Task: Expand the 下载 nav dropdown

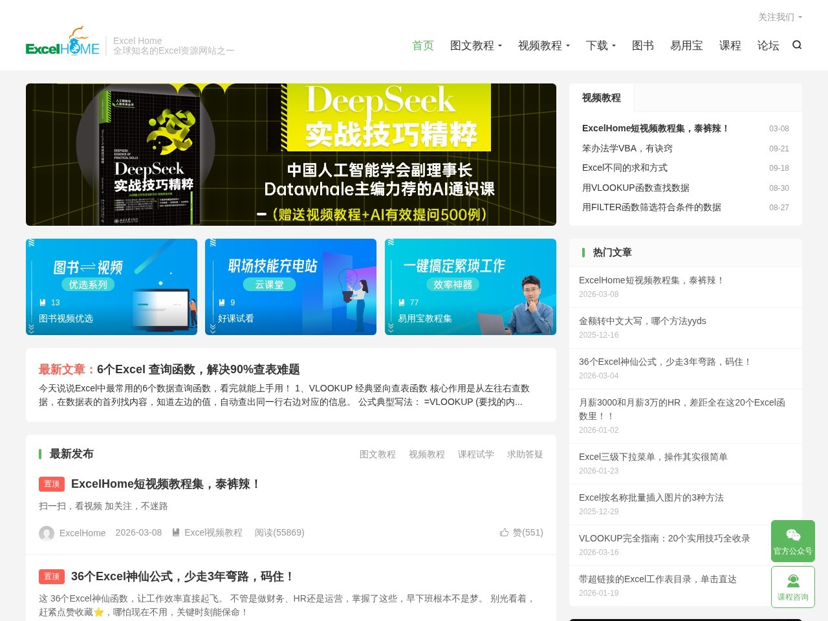Action: [601, 45]
